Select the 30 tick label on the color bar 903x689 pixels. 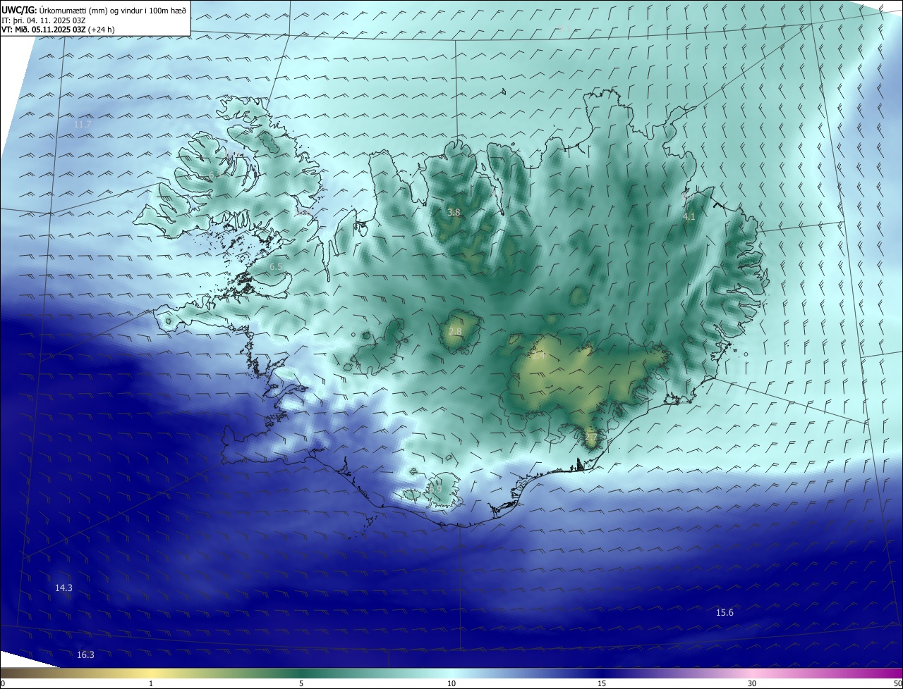(752, 683)
